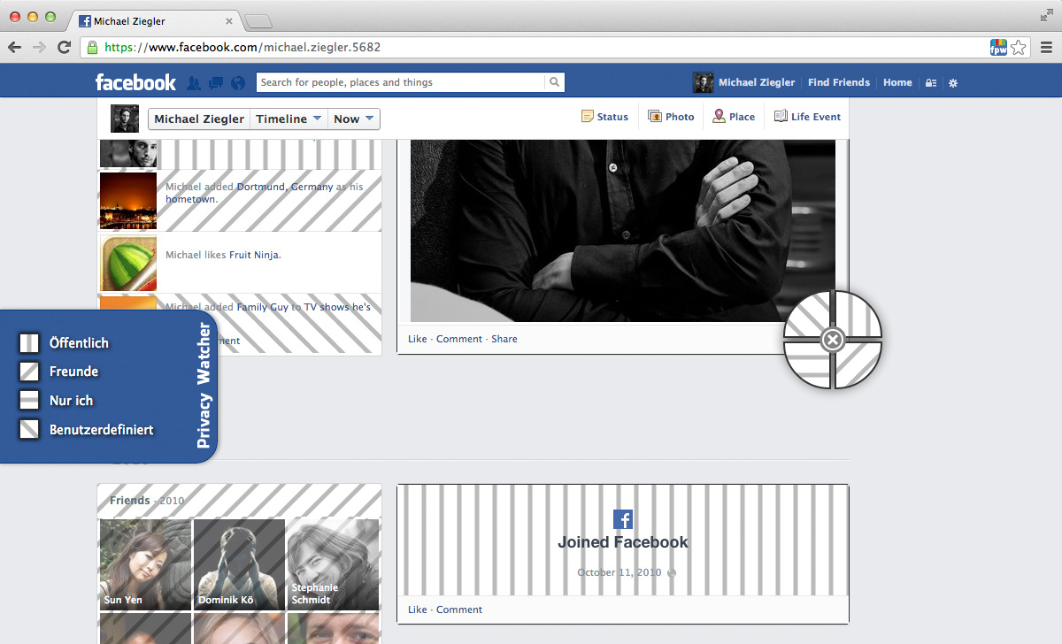Toggle the Nur ich privacy pattern
The width and height of the screenshot is (1062, 644).
(30, 401)
